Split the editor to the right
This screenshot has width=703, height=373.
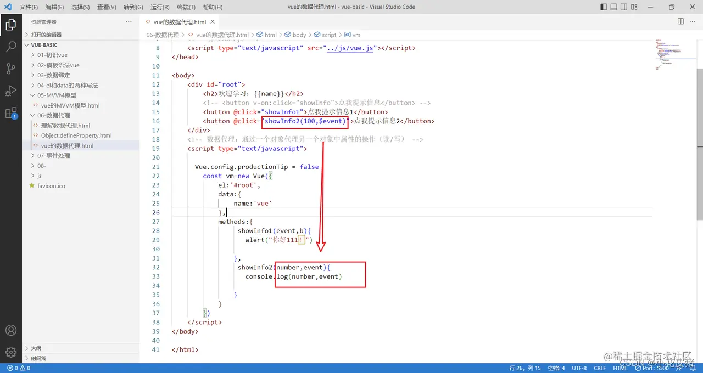point(680,21)
